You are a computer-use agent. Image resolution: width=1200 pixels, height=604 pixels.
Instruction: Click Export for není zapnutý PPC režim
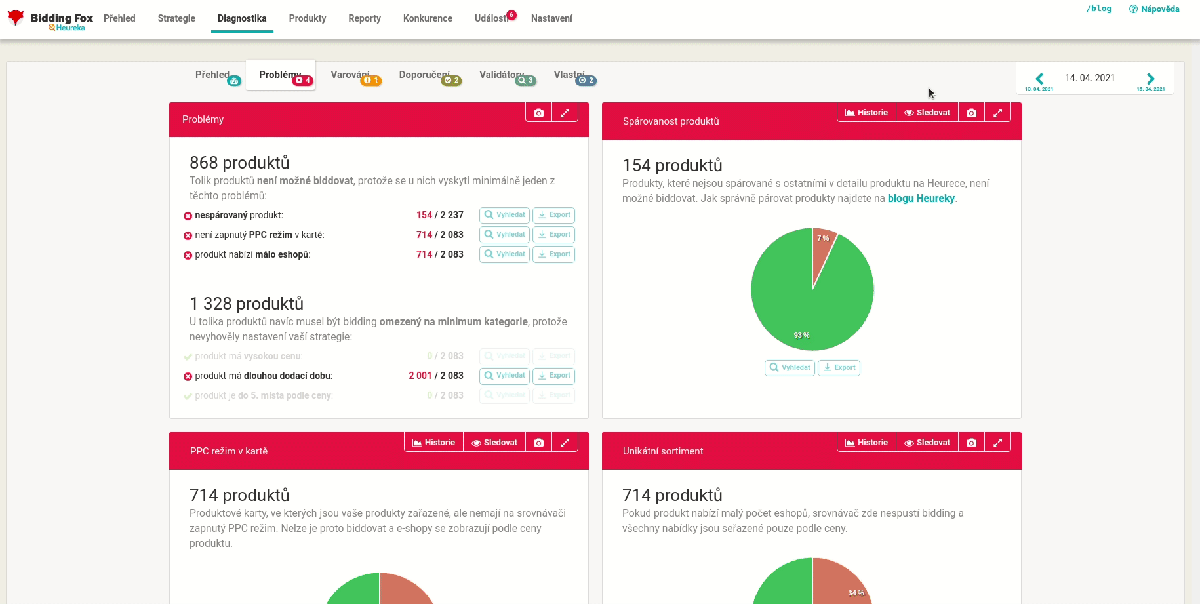[x=553, y=235]
